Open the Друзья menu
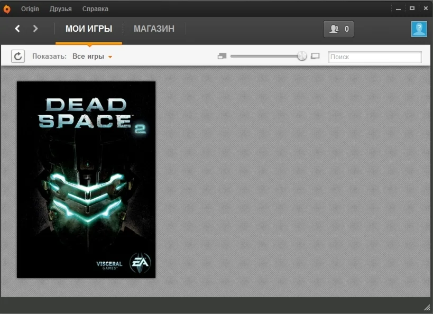This screenshot has width=433, height=314. (x=60, y=8)
